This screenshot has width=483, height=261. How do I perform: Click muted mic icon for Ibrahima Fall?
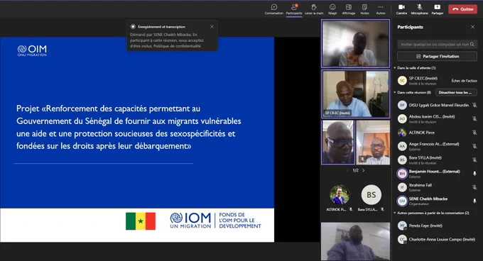pyautogui.click(x=474, y=187)
